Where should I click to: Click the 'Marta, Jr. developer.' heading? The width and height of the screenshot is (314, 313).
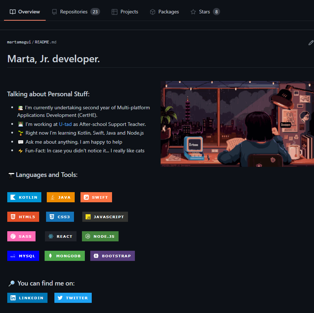click(x=53, y=59)
